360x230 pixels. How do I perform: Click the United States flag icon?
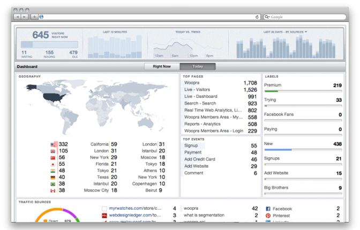[x=54, y=144]
